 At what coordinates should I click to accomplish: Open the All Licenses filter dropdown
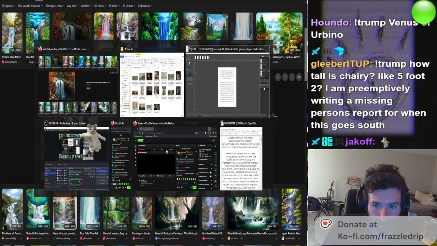[145, 6]
